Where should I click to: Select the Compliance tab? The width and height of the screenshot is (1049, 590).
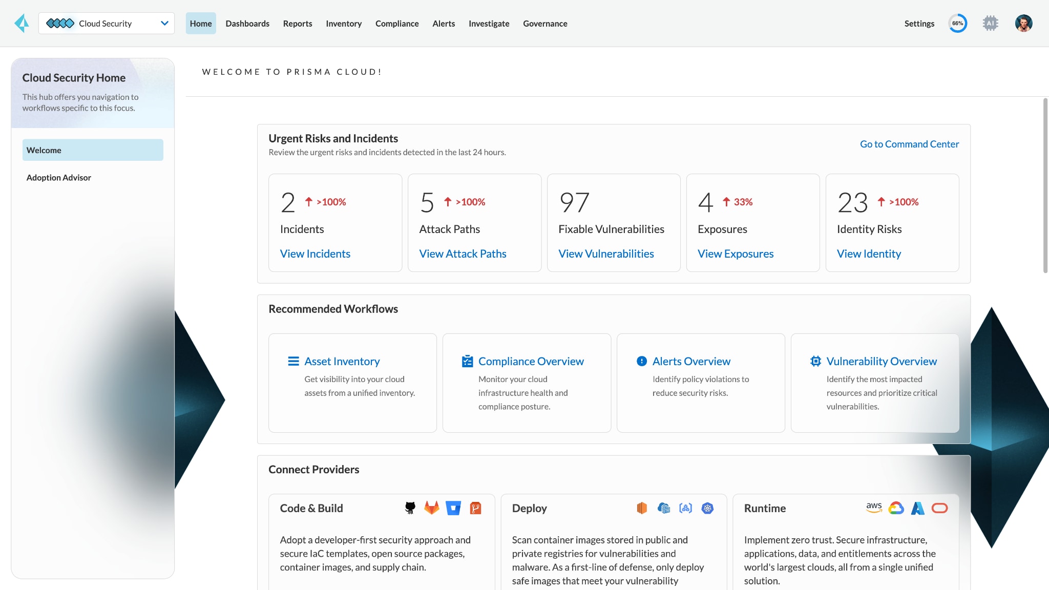(x=397, y=23)
